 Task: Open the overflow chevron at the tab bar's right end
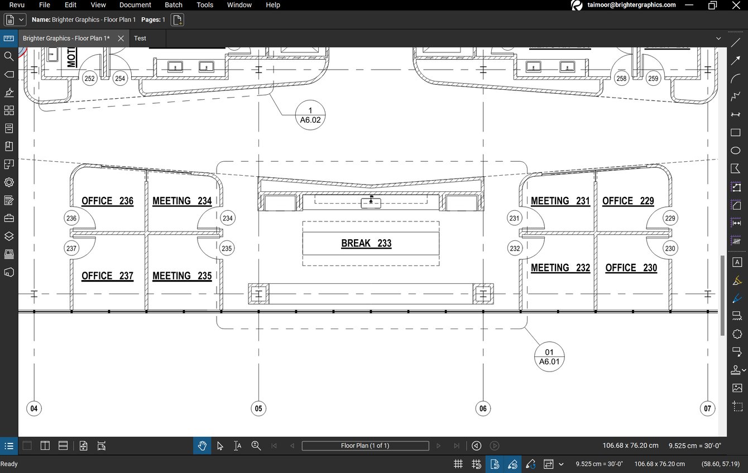(x=719, y=38)
